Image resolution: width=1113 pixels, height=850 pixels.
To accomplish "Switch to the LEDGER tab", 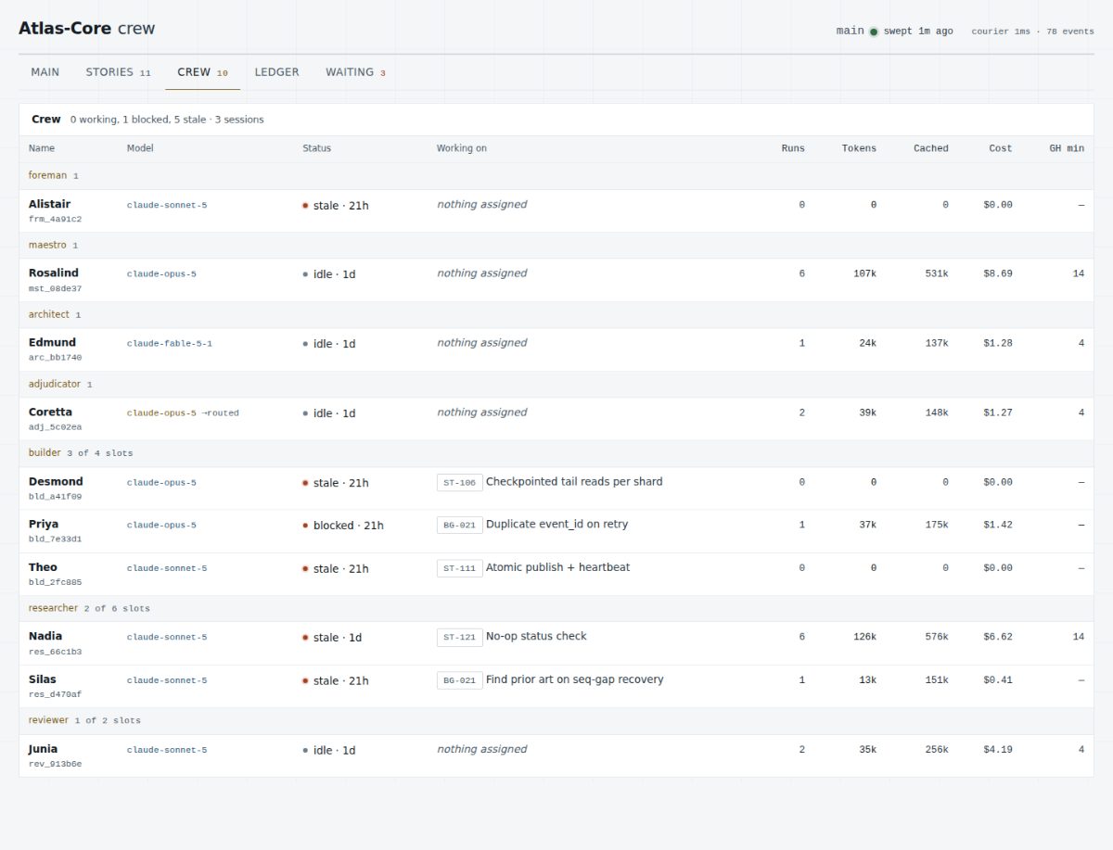I will pos(276,72).
